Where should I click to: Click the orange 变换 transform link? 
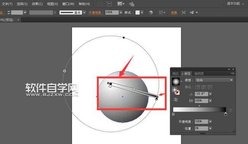click(x=174, y=13)
